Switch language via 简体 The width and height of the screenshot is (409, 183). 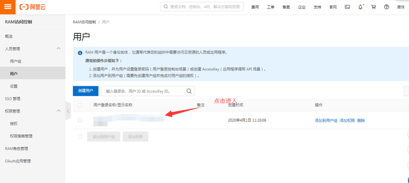click(401, 7)
